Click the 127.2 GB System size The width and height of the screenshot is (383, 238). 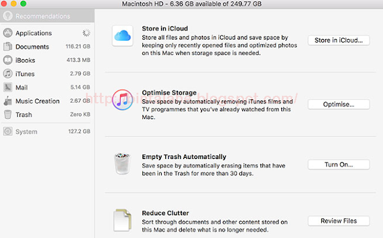pyautogui.click(x=80, y=132)
